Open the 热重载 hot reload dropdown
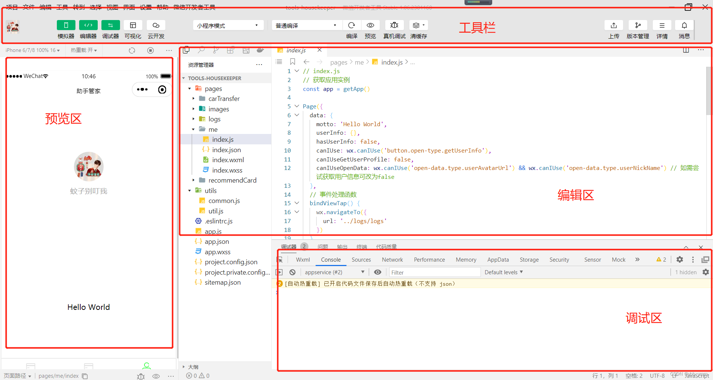 (x=84, y=50)
